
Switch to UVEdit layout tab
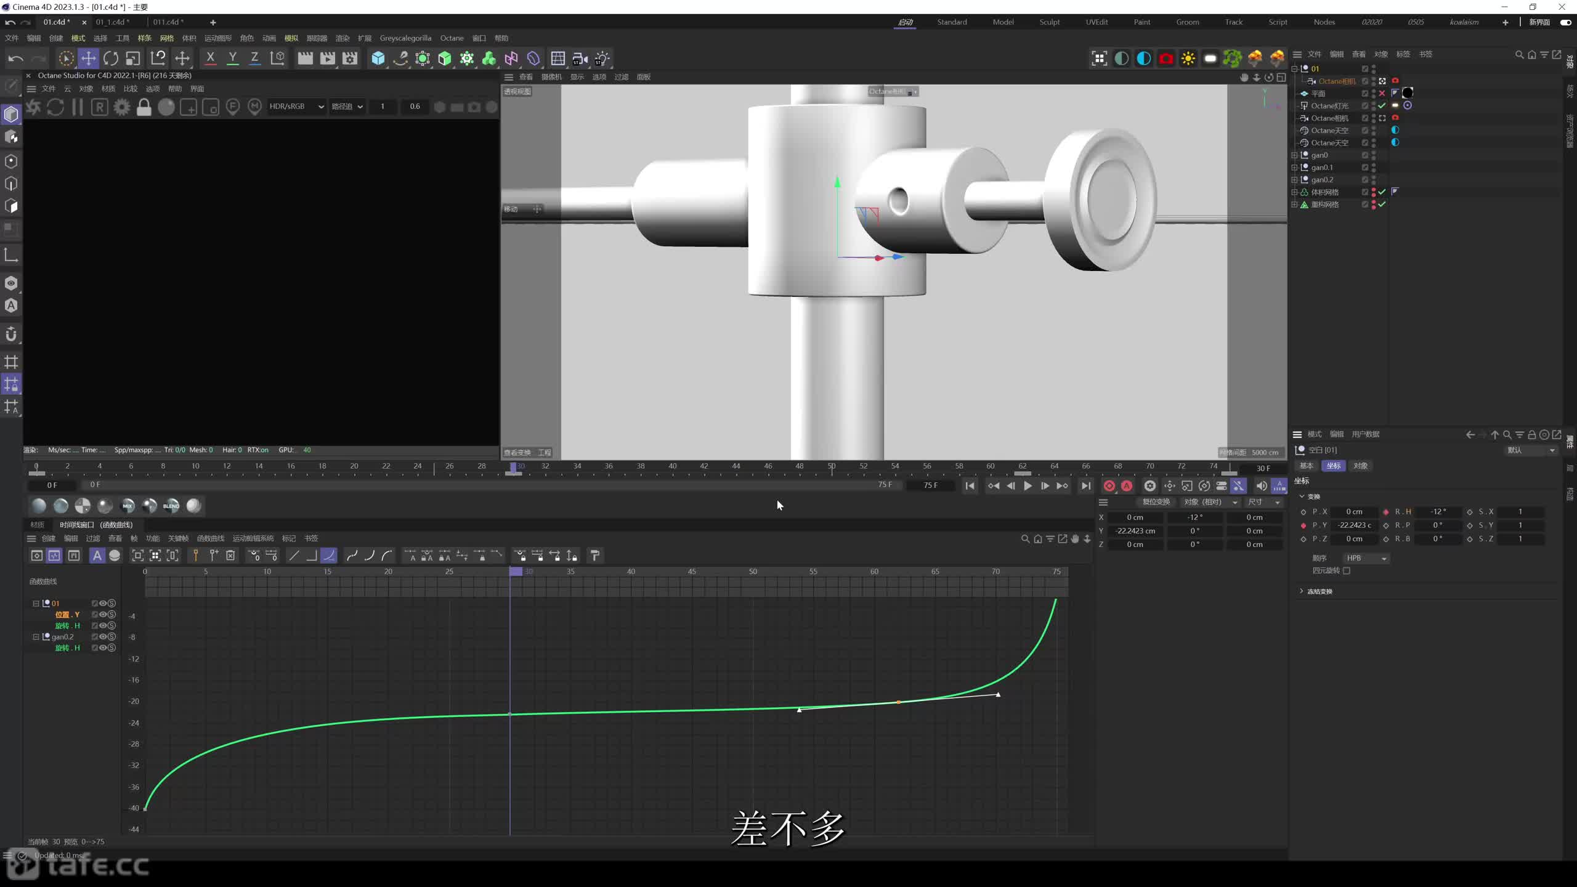(1097, 22)
